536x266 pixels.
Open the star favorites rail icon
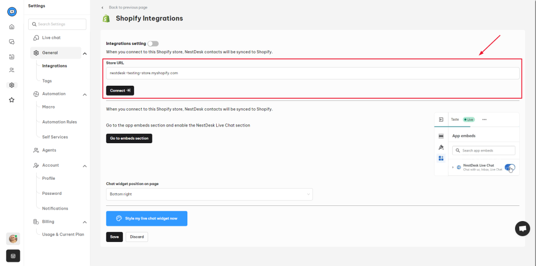12,100
